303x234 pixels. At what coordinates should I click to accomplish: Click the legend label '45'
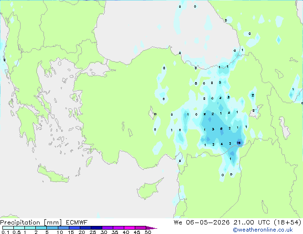click(137, 232)
